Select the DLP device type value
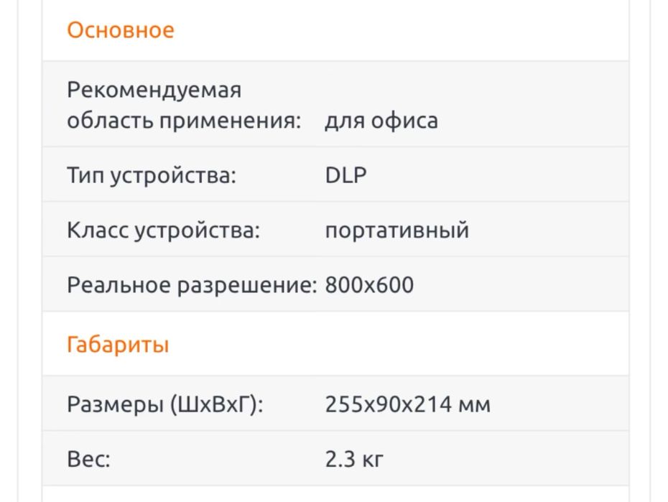 pyautogui.click(x=345, y=175)
